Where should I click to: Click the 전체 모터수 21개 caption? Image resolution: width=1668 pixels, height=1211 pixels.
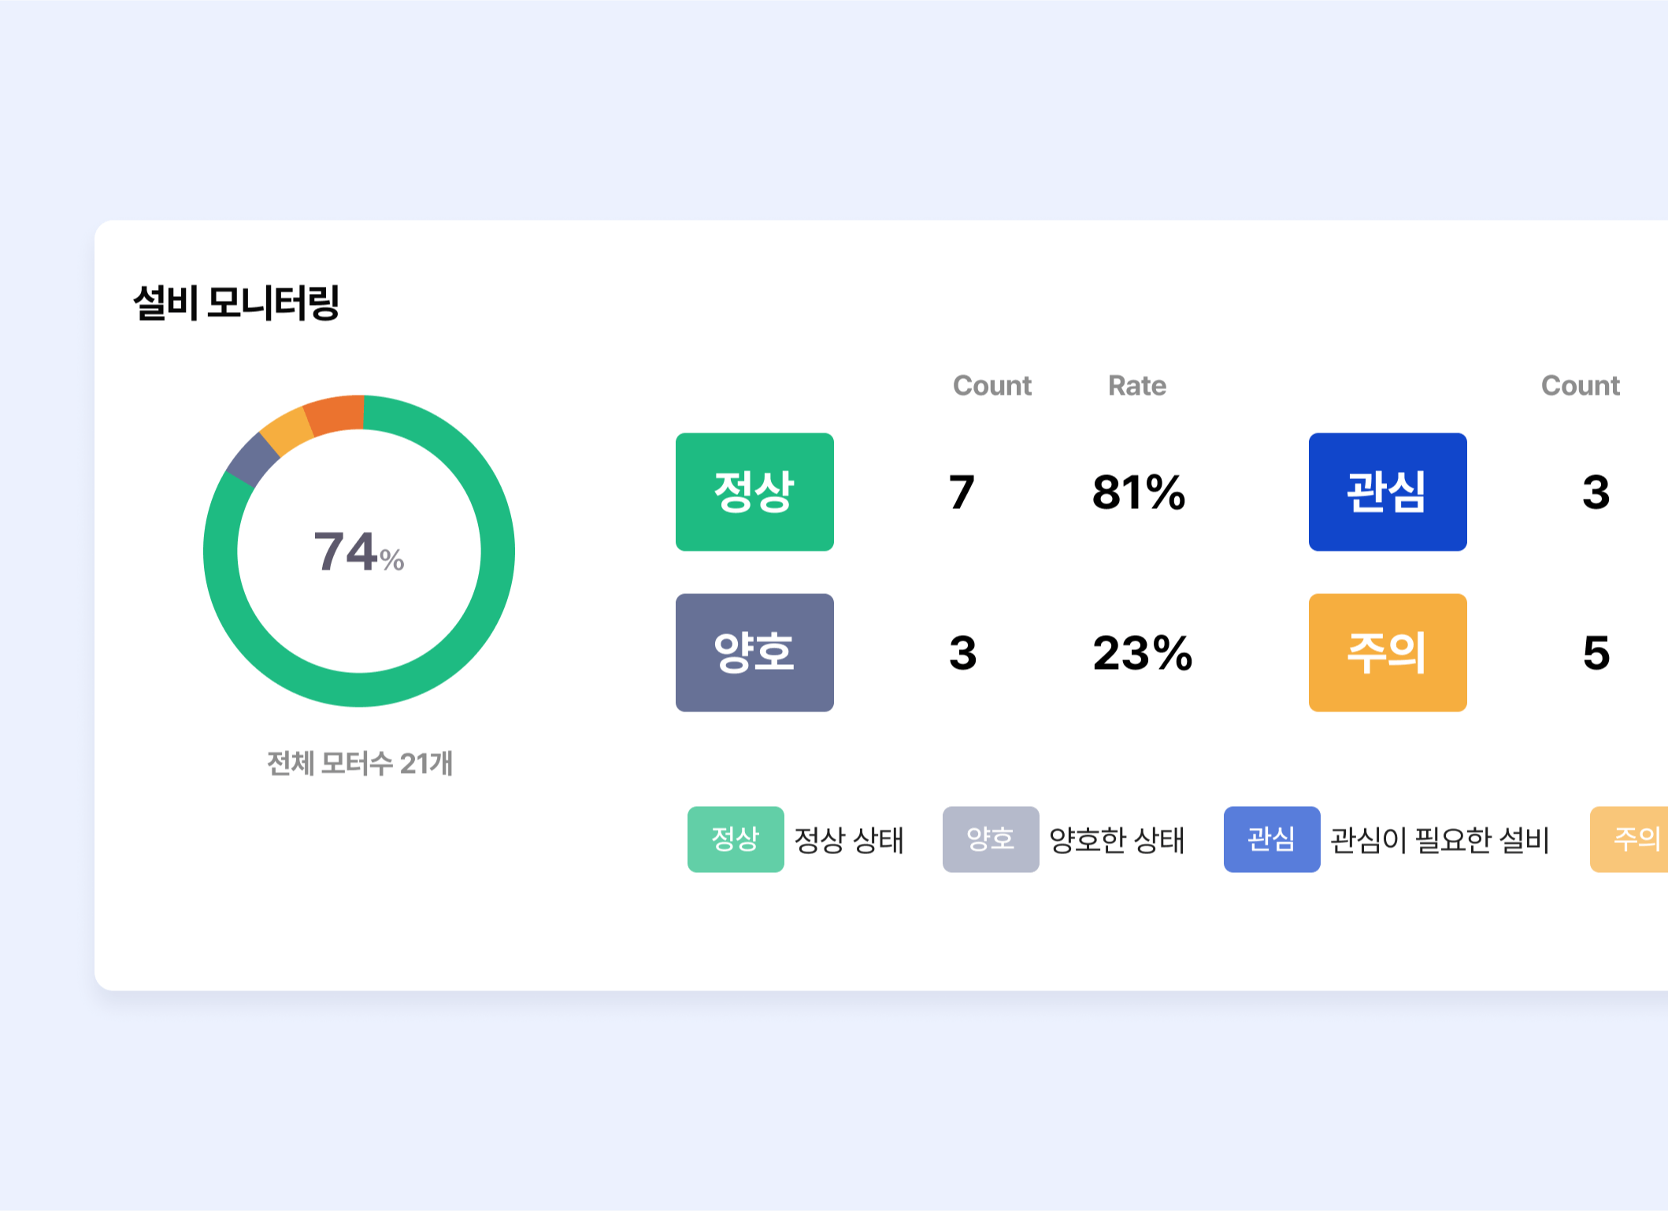coord(360,763)
